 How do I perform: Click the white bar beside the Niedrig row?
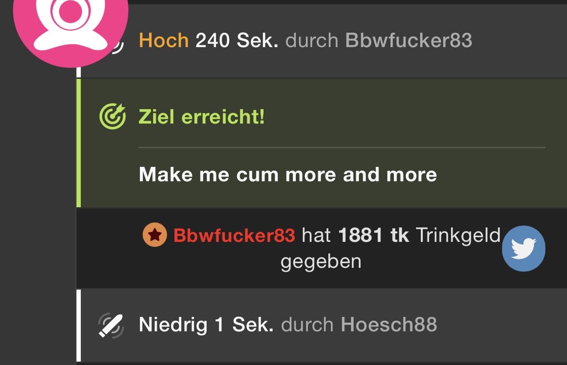point(78,325)
